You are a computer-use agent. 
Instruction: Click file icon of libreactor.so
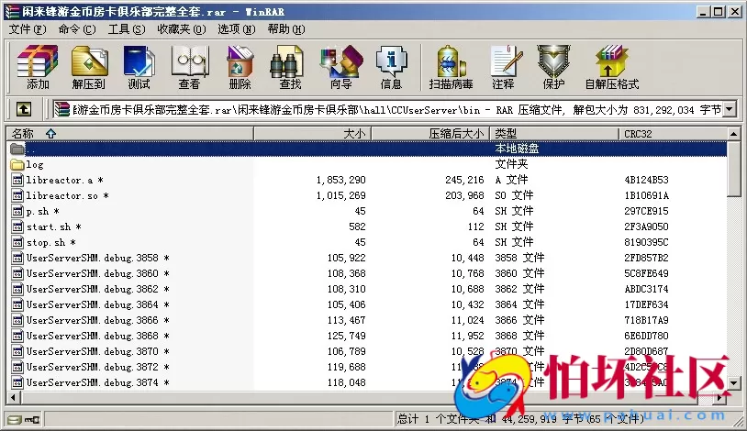(x=17, y=195)
